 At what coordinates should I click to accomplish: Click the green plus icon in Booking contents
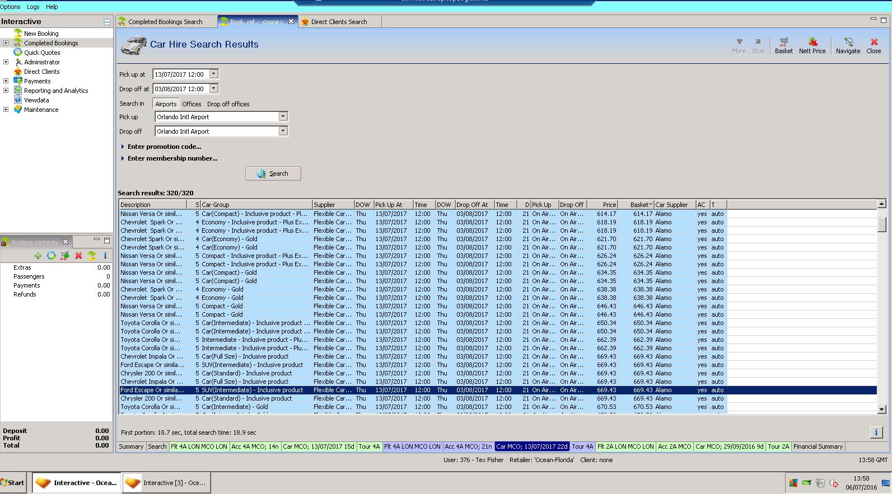pos(38,256)
